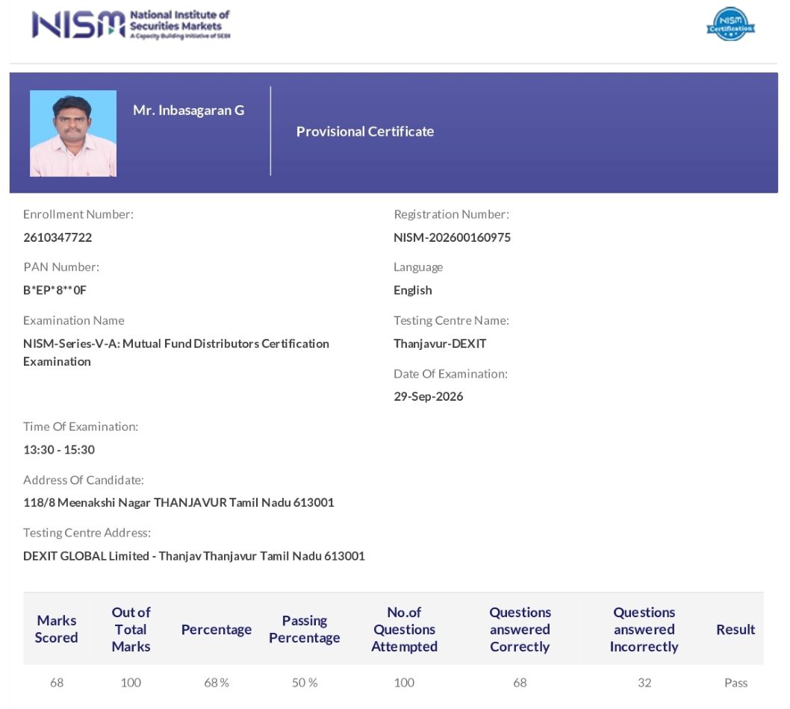The image size is (790, 709).
Task: Click the Examination Name label
Action: 74,320
